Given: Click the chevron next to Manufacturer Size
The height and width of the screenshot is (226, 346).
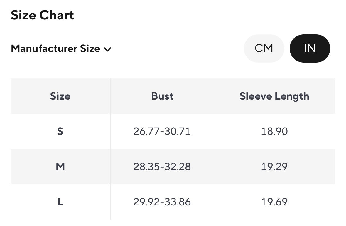Looking at the screenshot, I should coord(108,49).
